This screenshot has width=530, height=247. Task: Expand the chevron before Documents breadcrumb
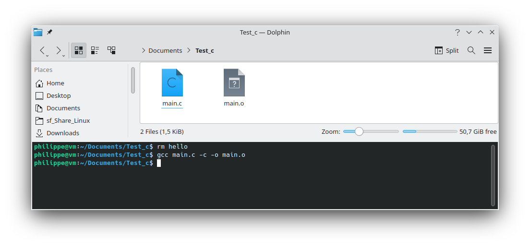coord(144,50)
